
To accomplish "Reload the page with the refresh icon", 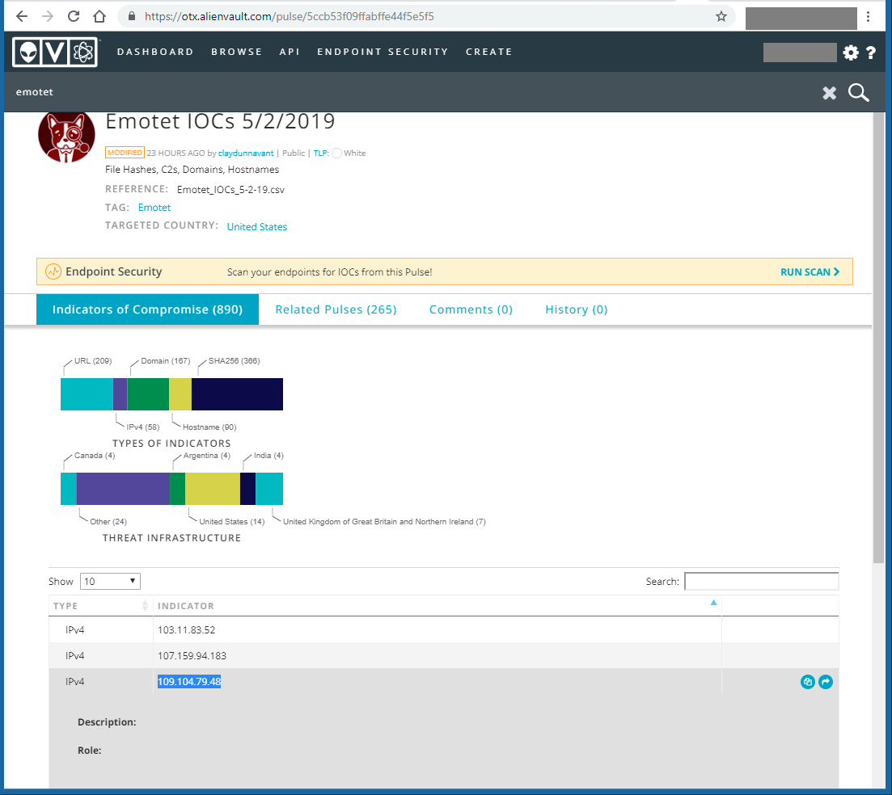I will (x=74, y=16).
